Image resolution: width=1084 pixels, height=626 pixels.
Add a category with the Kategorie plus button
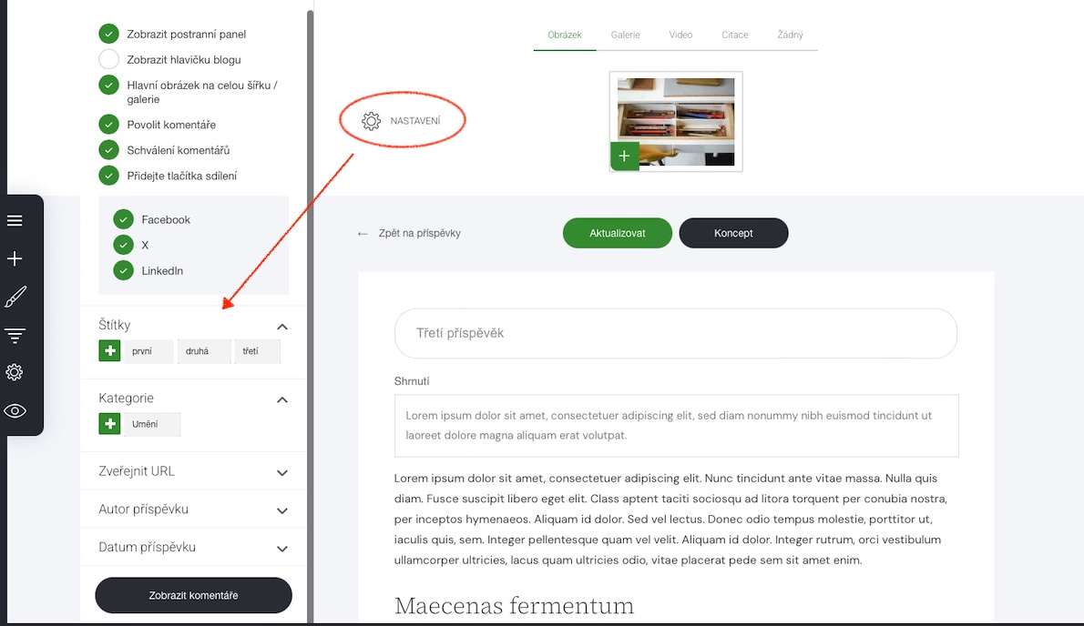(x=109, y=424)
